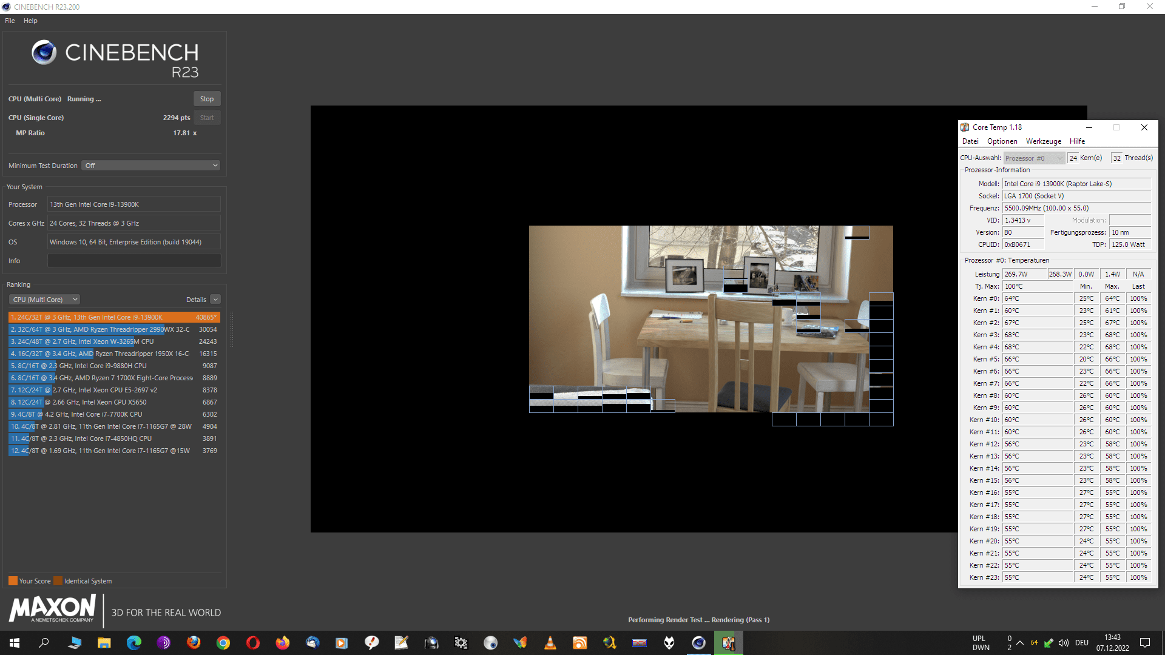The height and width of the screenshot is (655, 1165).
Task: Open Opera browser from the taskbar
Action: (x=253, y=643)
